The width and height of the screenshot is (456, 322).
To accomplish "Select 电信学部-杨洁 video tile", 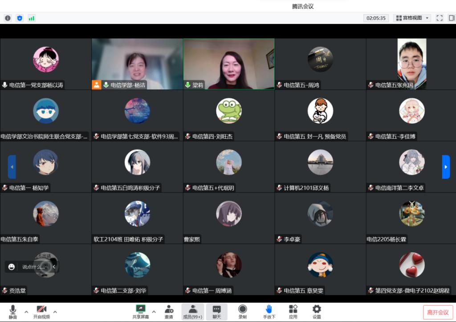I will (137, 64).
